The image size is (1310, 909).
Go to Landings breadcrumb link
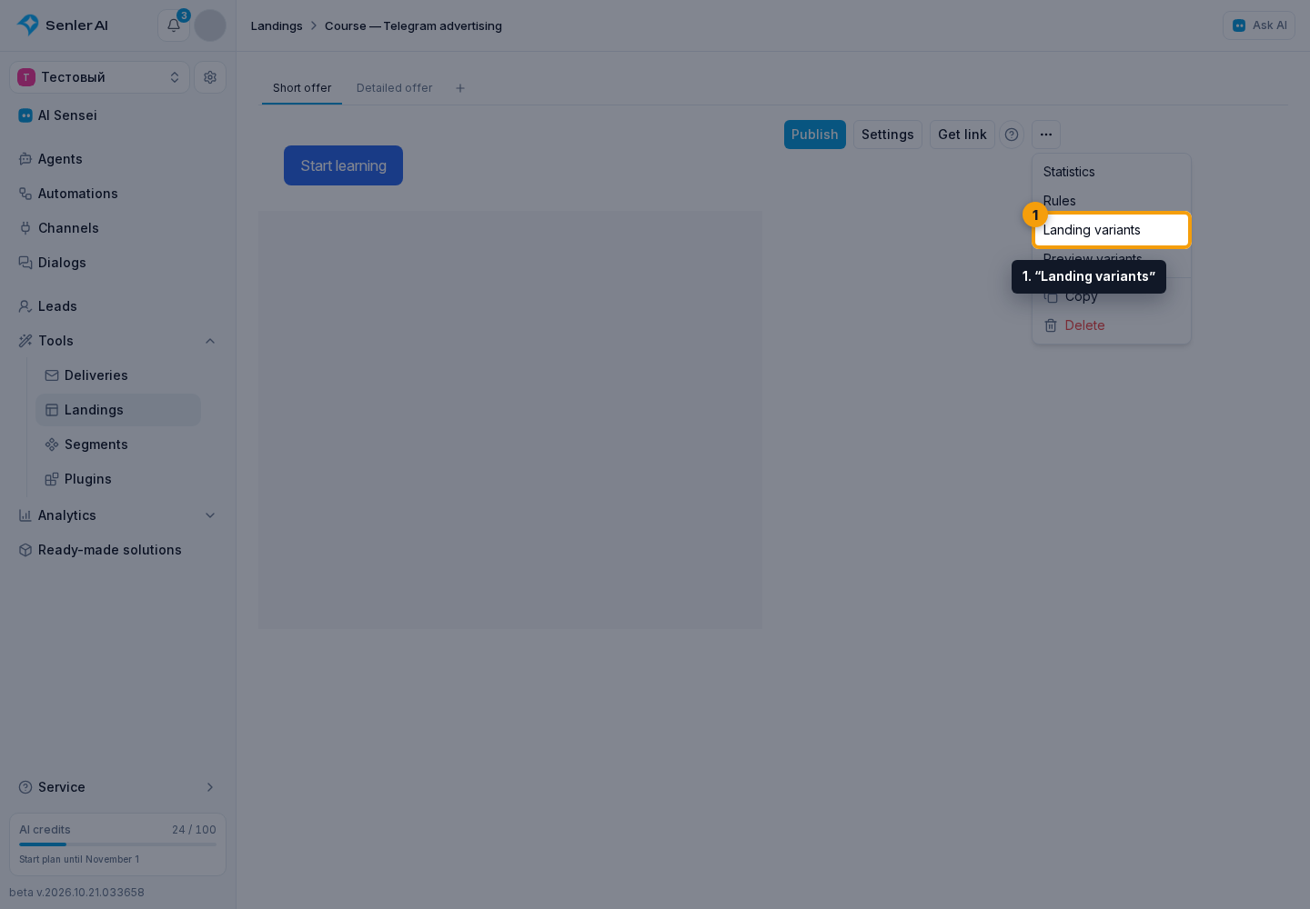point(277,25)
